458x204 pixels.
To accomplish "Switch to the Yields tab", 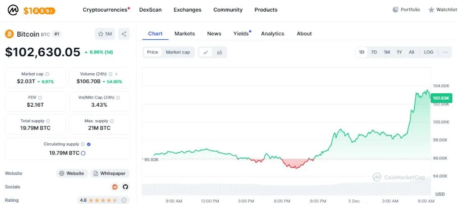I will pyautogui.click(x=241, y=34).
